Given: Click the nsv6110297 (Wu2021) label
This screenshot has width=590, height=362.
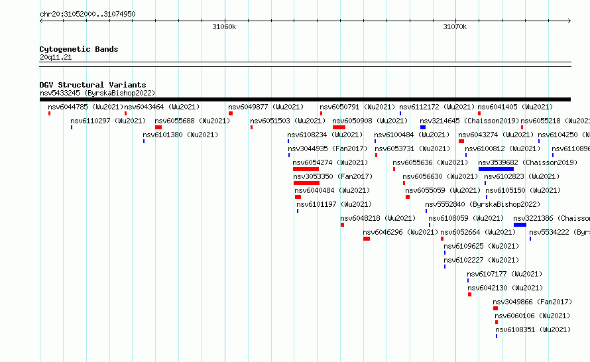Looking at the screenshot, I should tap(108, 121).
